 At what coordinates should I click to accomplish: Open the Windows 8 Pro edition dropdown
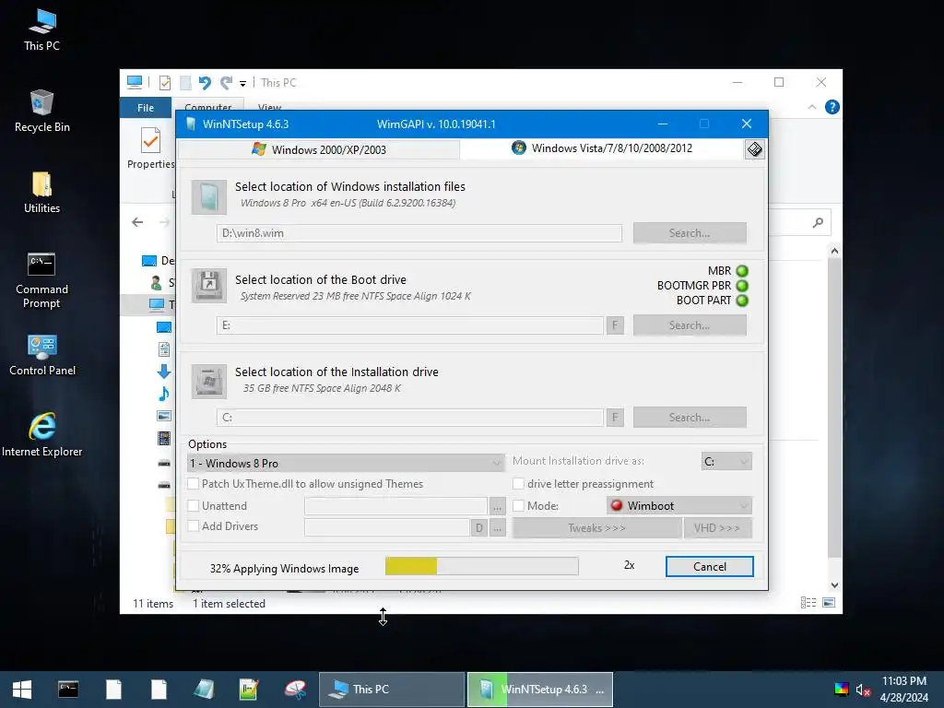346,463
